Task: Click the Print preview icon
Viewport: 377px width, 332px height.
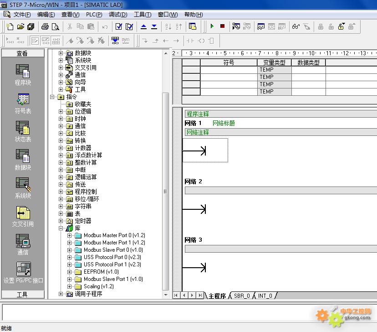Action: tap(56, 26)
